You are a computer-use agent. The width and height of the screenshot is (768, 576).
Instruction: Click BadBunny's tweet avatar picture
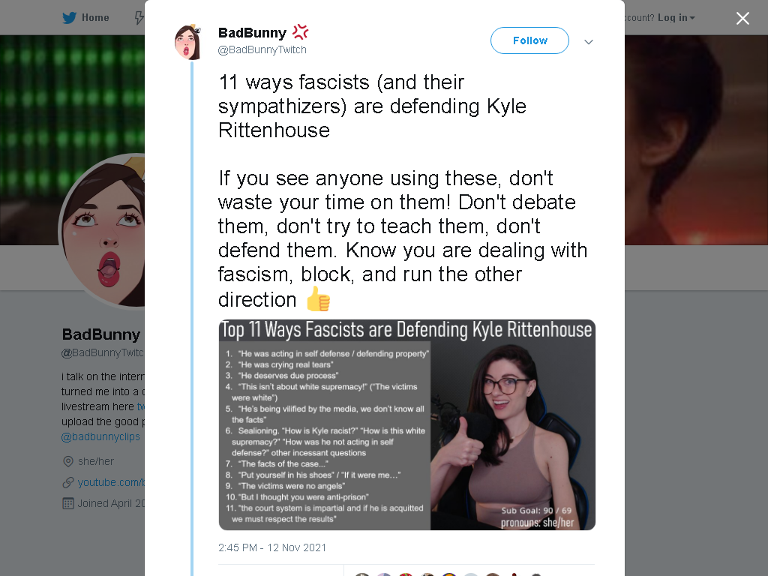pos(188,42)
